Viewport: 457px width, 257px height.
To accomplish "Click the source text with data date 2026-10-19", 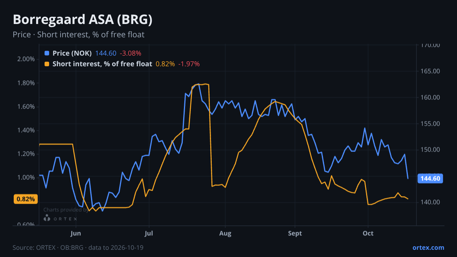I will tap(78, 247).
